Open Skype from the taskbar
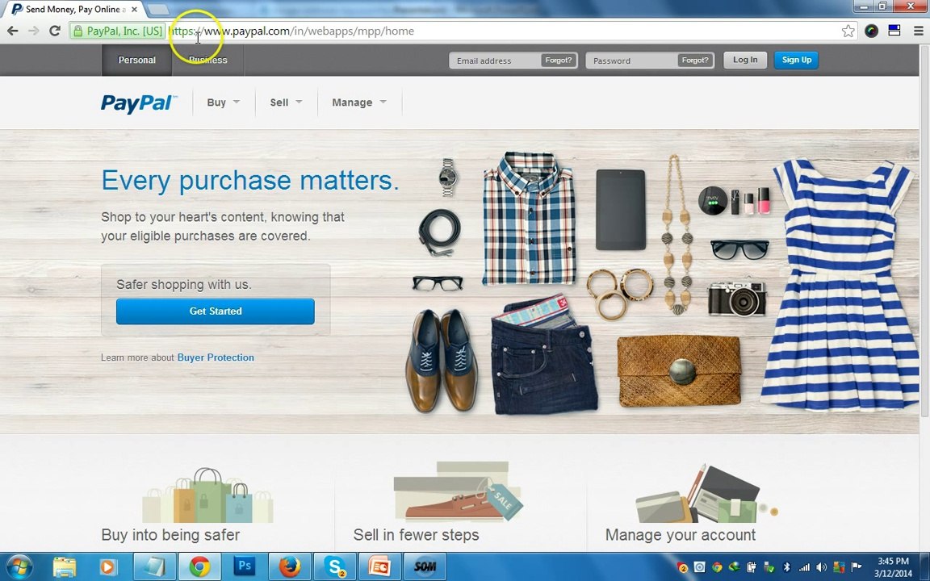930x581 pixels. (335, 567)
